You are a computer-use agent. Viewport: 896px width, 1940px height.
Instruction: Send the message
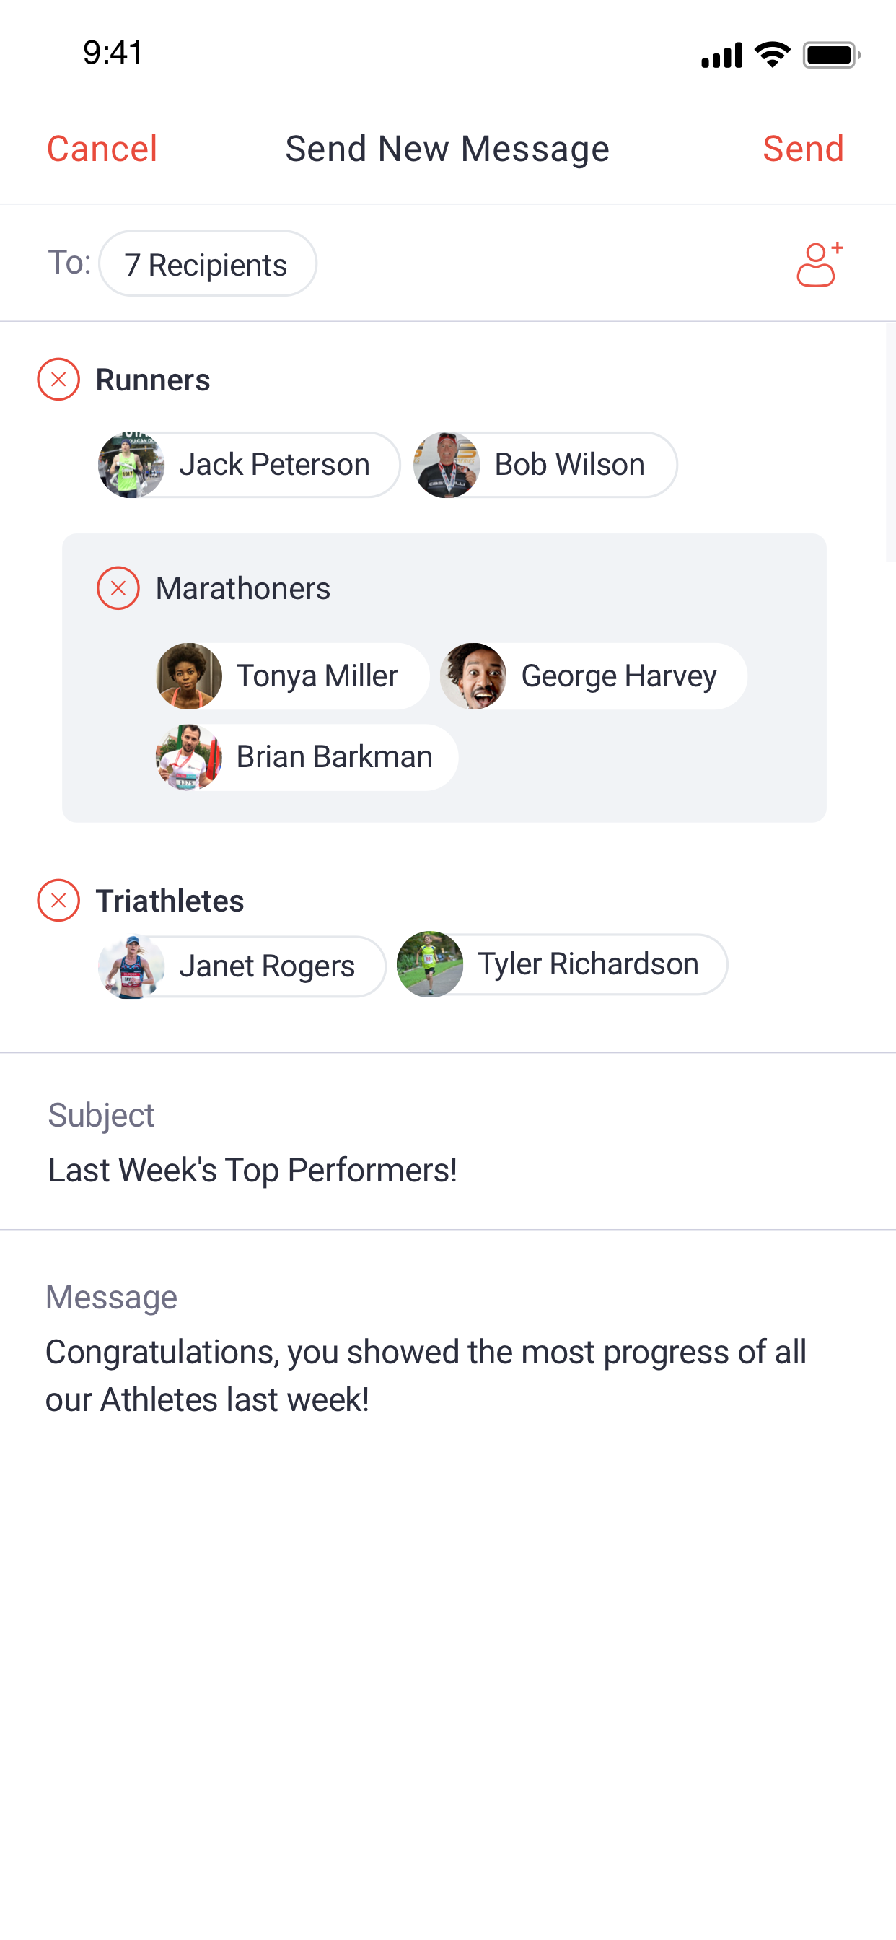click(803, 149)
